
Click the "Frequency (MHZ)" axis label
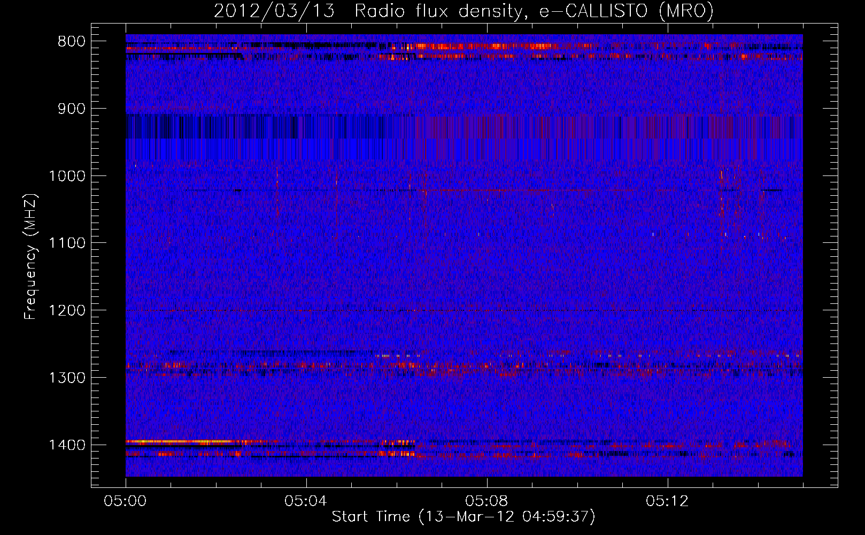coord(30,256)
